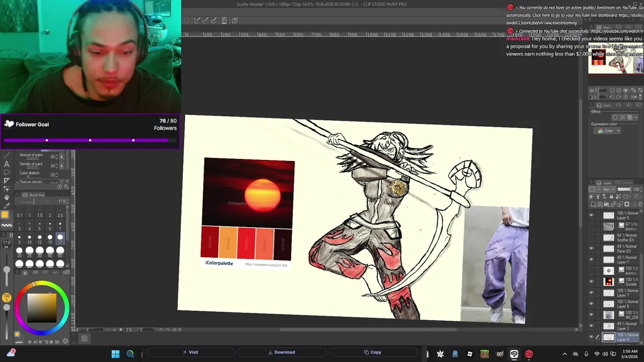The width and height of the screenshot is (644, 362).
Task: Select the Hand move tool
Action: 7,198
